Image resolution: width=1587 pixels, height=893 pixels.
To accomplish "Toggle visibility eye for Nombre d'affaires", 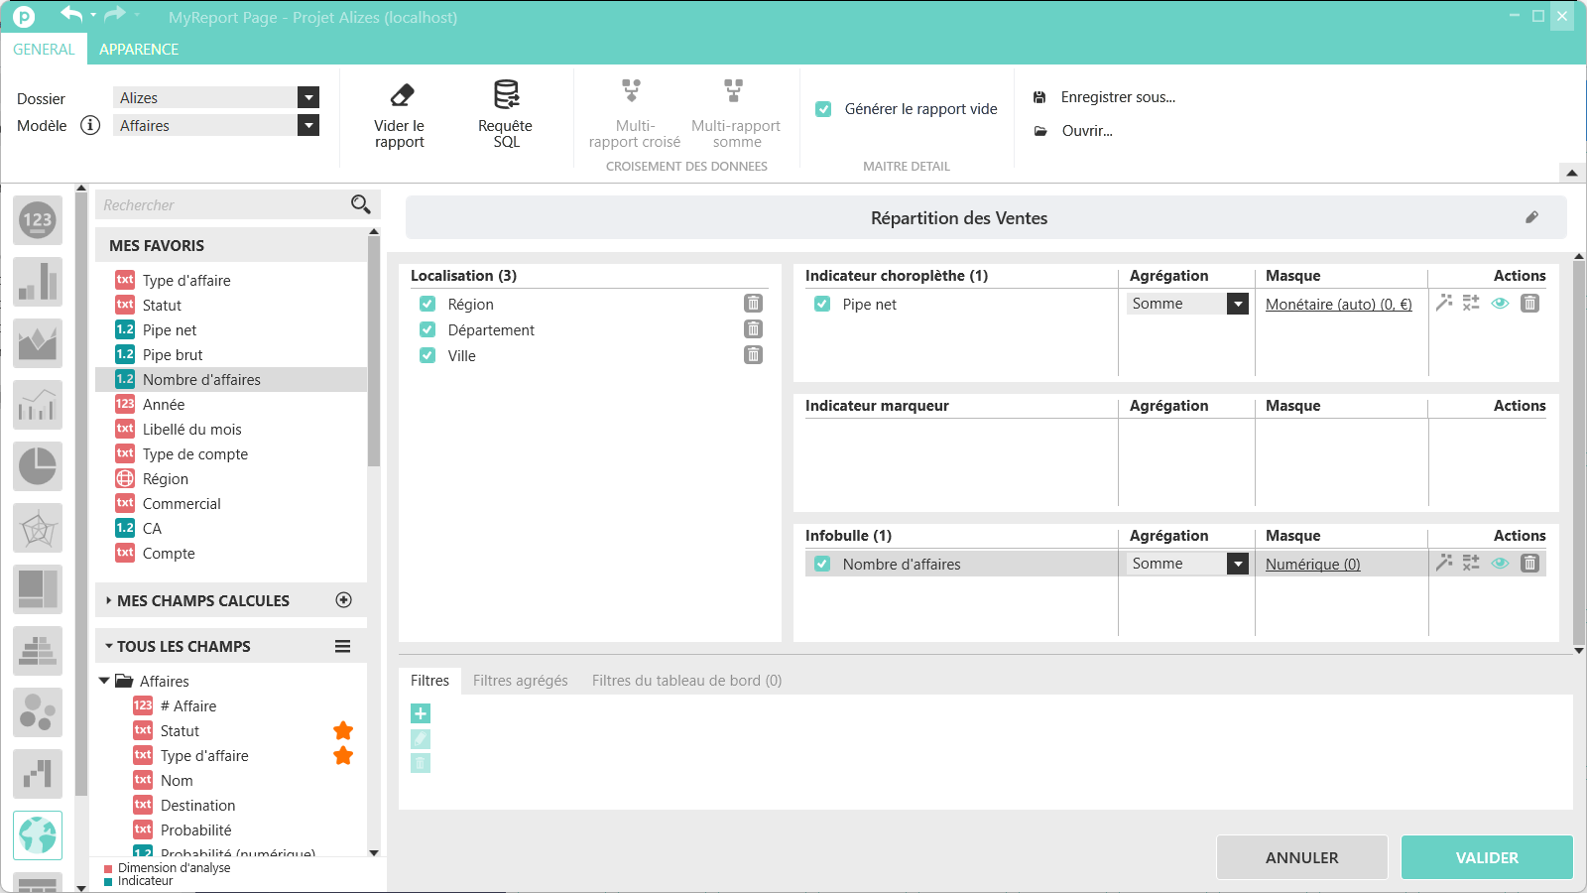I will [1500, 563].
